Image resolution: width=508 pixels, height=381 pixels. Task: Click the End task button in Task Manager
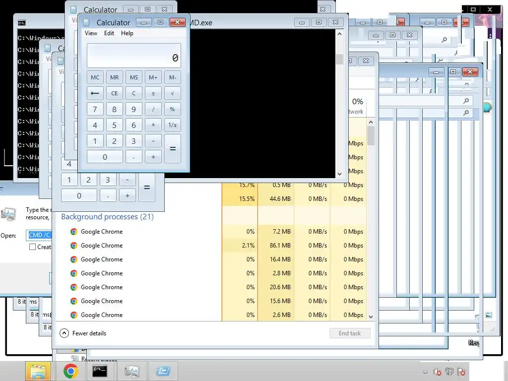[350, 333]
